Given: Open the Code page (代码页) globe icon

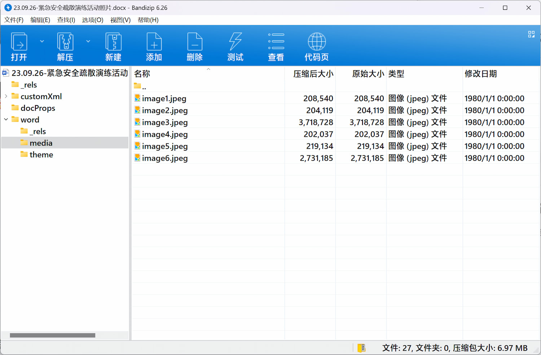Looking at the screenshot, I should (317, 46).
